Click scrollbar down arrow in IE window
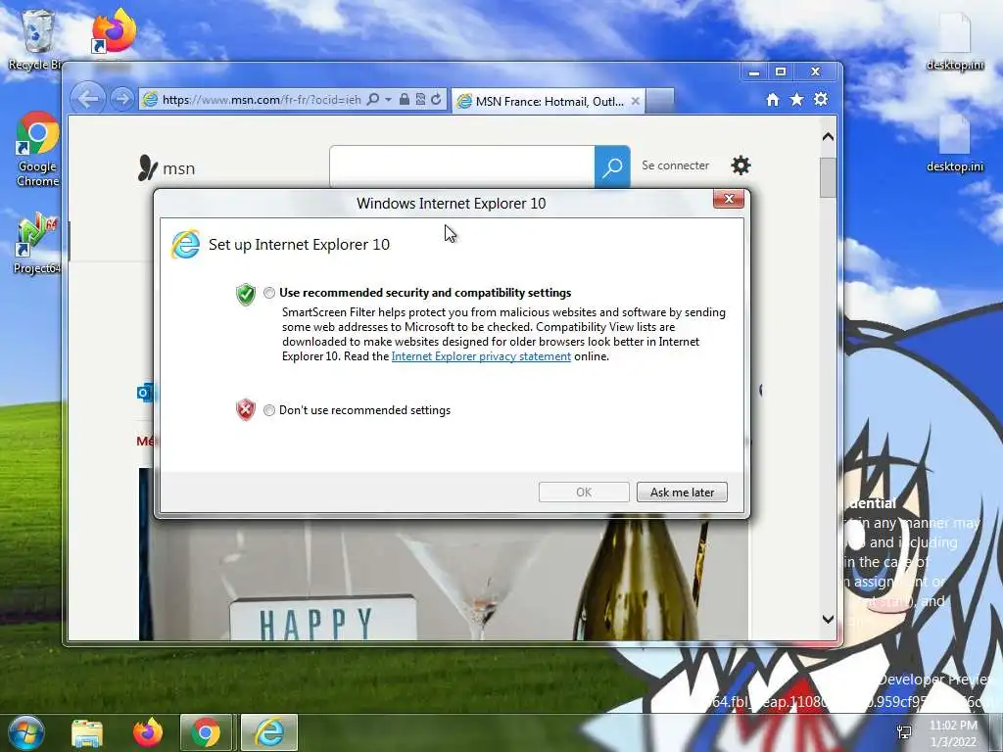The height and width of the screenshot is (752, 1003). 828,619
